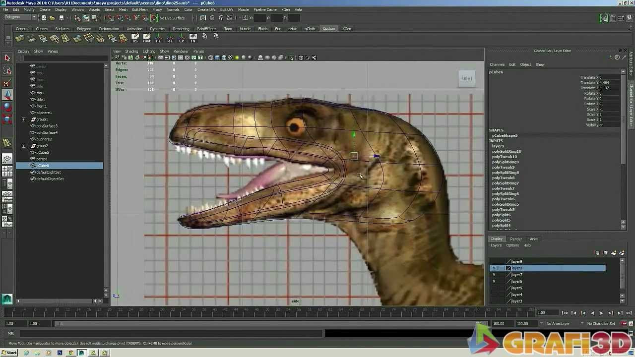Toggle visibility V box for layer7
This screenshot has height=357, width=635.
pyautogui.click(x=494, y=274)
